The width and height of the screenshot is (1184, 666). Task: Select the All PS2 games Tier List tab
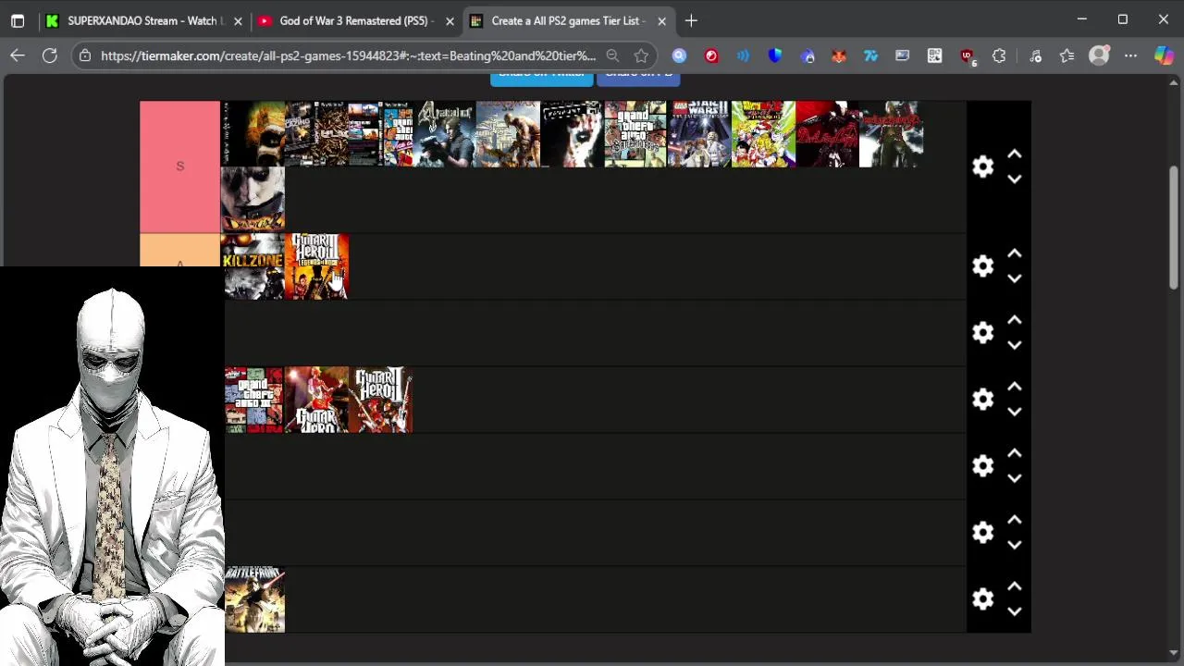pos(567,20)
